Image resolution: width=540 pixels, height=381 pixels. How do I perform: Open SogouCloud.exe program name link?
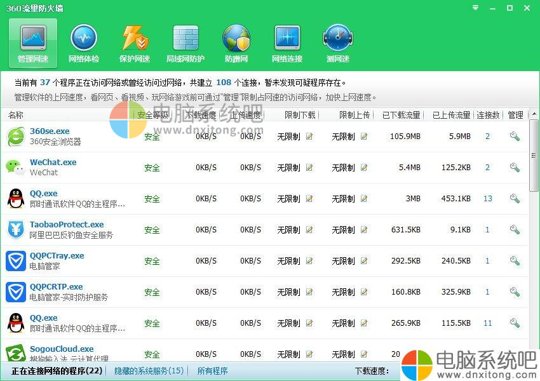click(62, 349)
